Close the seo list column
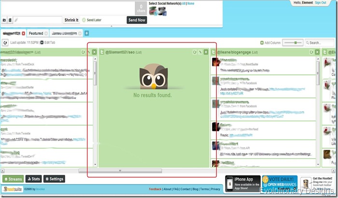Screen dimensions: 338x198 pos(206,52)
